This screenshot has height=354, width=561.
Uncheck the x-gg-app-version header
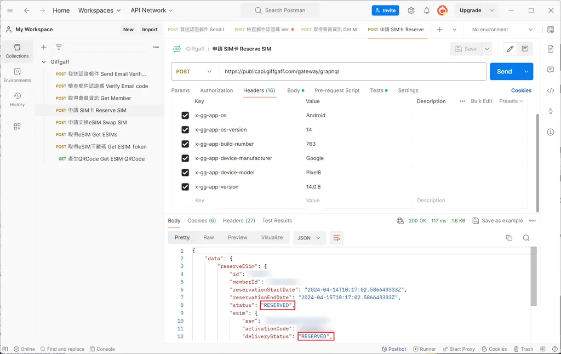click(185, 186)
